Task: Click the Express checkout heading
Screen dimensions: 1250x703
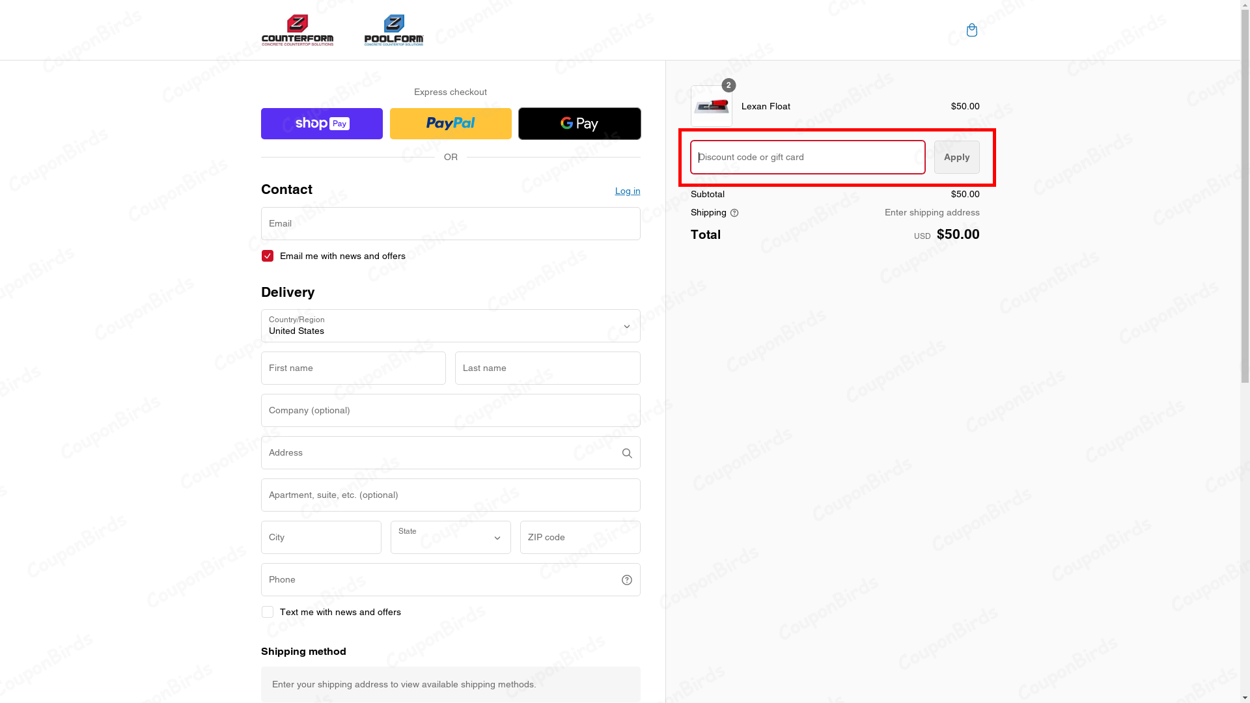Action: 451,92
